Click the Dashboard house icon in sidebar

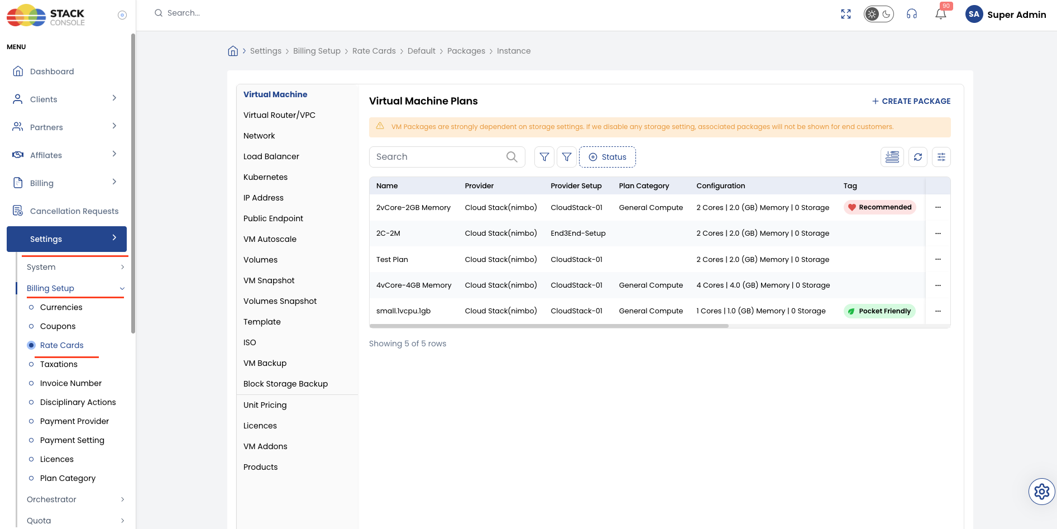18,71
